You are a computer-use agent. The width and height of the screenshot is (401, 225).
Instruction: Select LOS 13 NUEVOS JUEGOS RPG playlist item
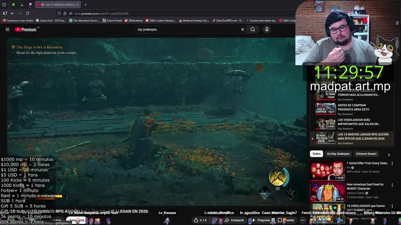[x=363, y=137]
